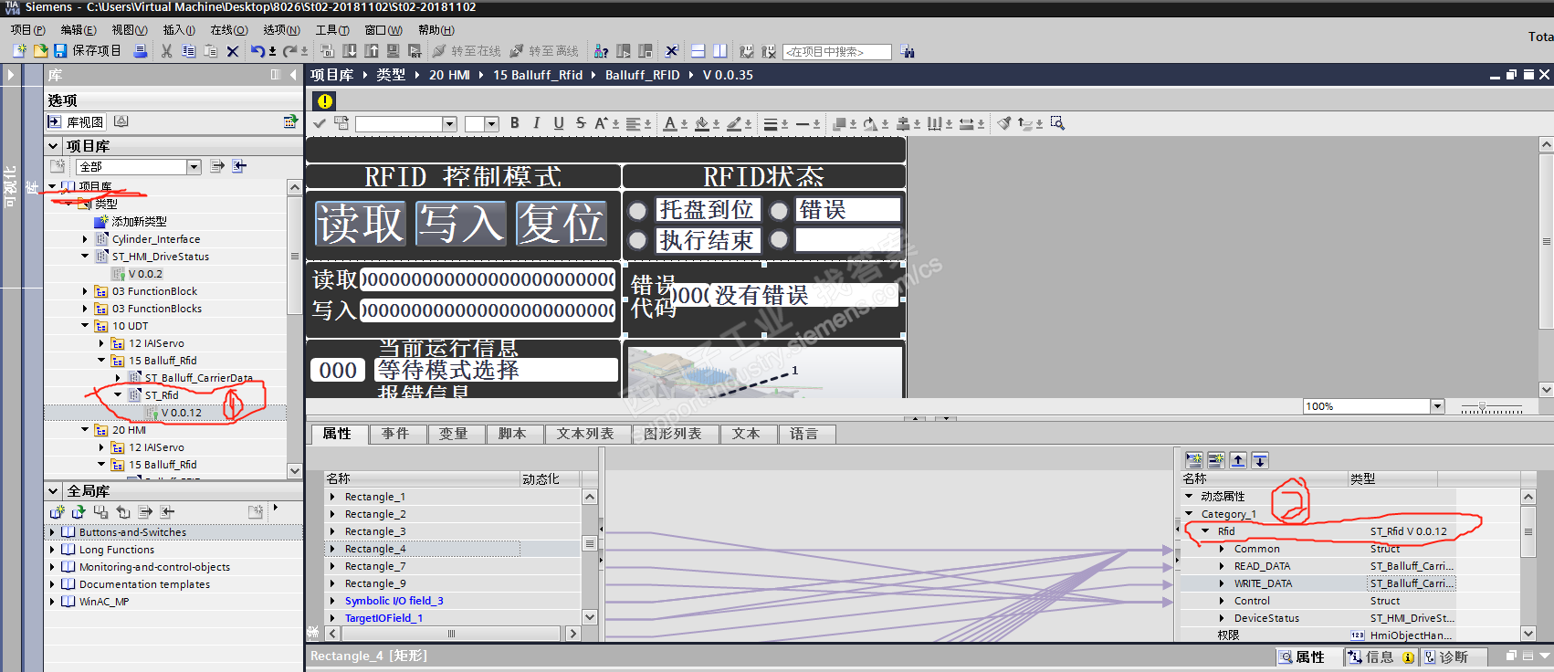This screenshot has height=672, width=1554.
Task: Click the copy icon in the main toolbar
Action: click(x=188, y=51)
